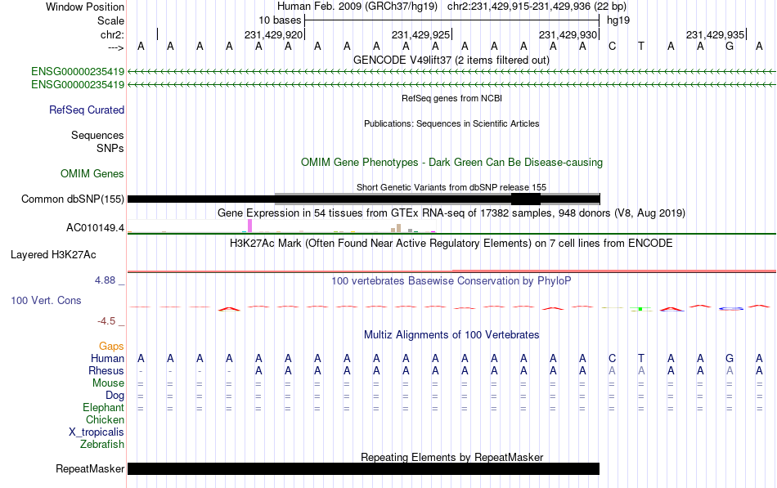777x488 pixels.
Task: Click the 10 bases scale bar
Action: tap(452, 20)
